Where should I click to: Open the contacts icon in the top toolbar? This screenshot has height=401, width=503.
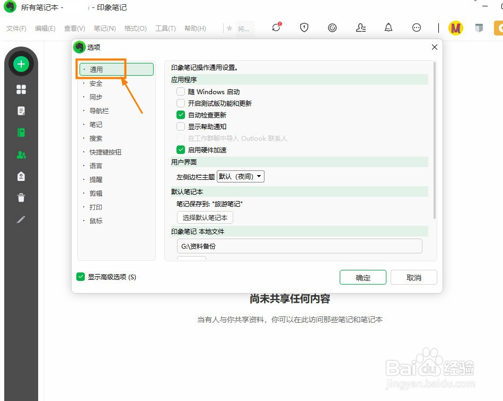coord(361,28)
